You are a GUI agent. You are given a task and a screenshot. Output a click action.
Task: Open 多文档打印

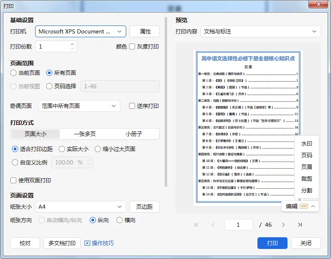(62, 243)
